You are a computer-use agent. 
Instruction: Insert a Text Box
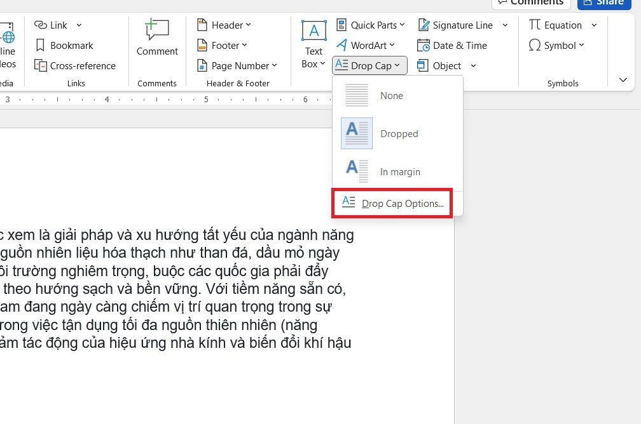click(314, 44)
